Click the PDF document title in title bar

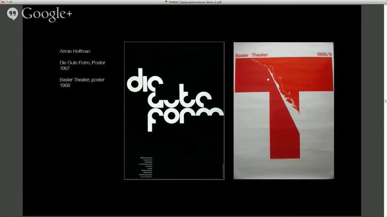(x=195, y=2)
